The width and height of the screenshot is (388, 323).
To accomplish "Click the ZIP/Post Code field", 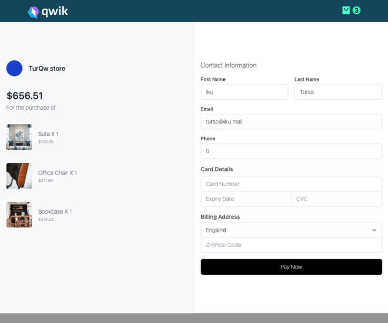I will tap(291, 245).
